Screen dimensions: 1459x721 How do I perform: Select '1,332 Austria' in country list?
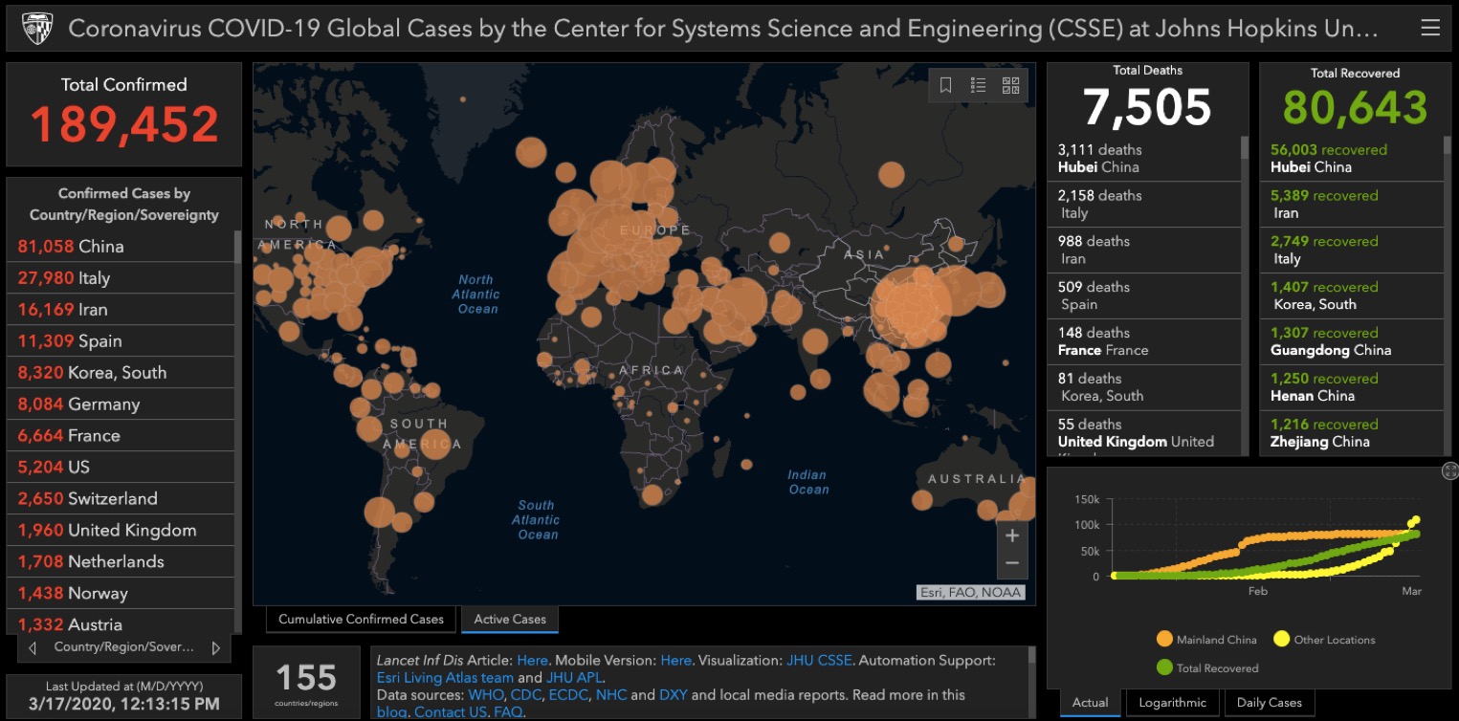[x=121, y=622]
